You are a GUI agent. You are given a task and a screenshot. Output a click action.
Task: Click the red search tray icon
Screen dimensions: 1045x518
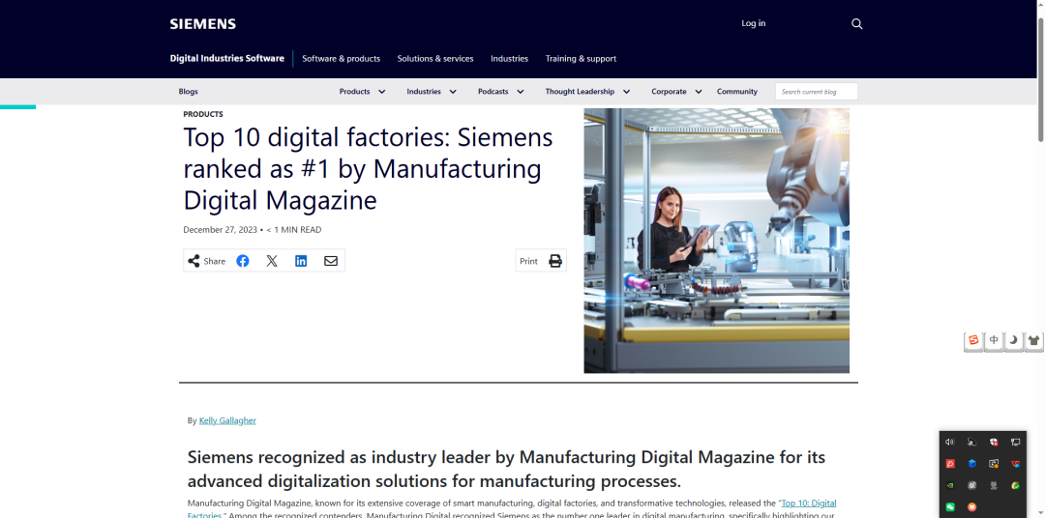coord(950,464)
